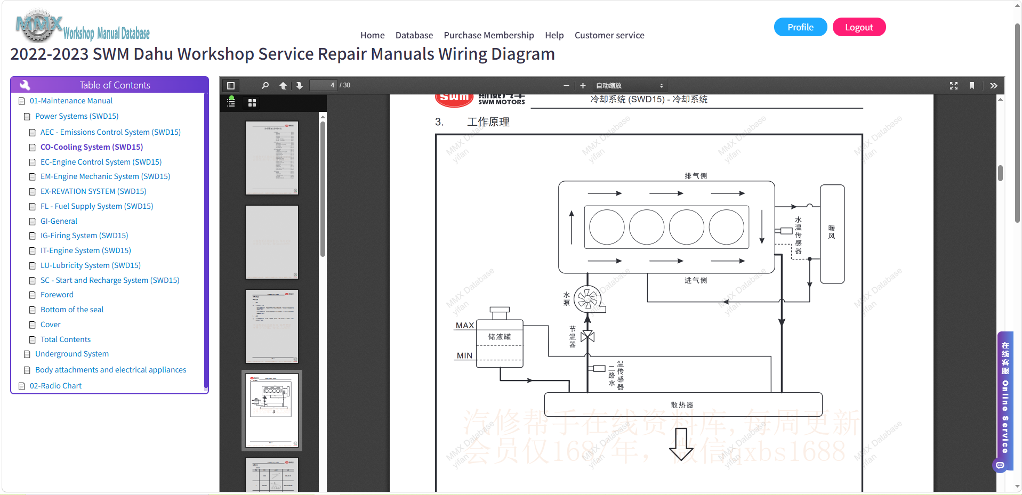Zoom in with the plus icon
This screenshot has height=495, width=1022.
coord(583,86)
